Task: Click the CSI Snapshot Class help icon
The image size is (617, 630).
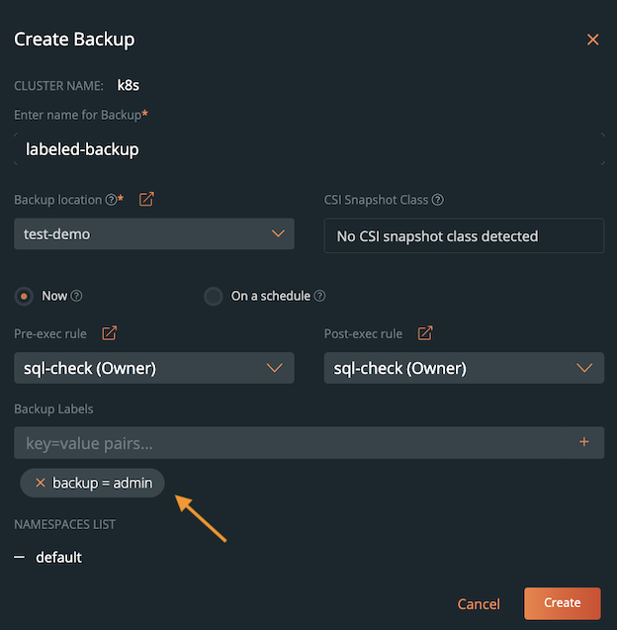Action: pyautogui.click(x=438, y=200)
